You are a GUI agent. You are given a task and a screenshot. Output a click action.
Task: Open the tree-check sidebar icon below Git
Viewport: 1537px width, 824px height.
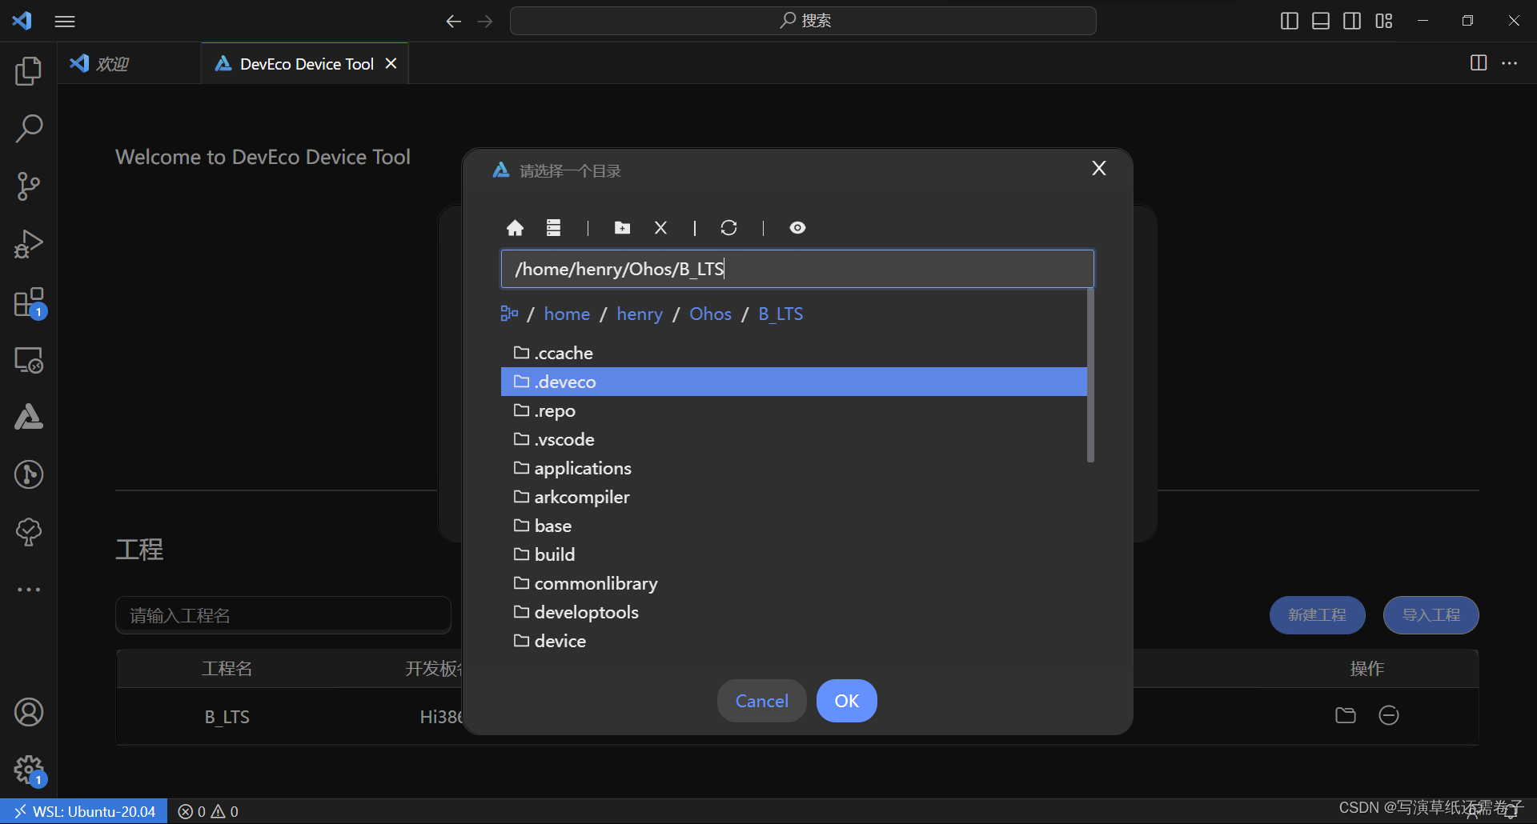coord(29,532)
